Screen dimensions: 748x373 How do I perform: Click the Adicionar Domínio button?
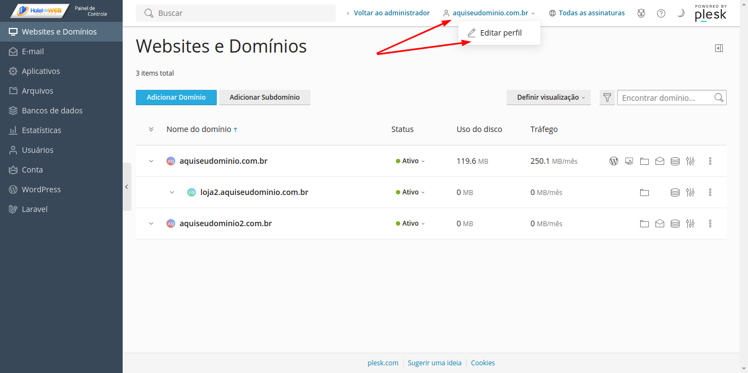pyautogui.click(x=176, y=97)
